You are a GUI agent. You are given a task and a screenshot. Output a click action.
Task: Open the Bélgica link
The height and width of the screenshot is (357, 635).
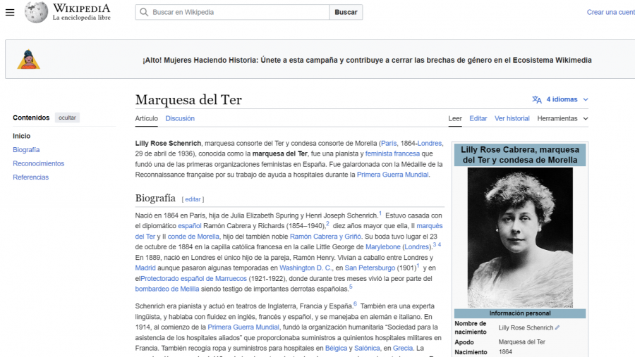tap(336, 348)
